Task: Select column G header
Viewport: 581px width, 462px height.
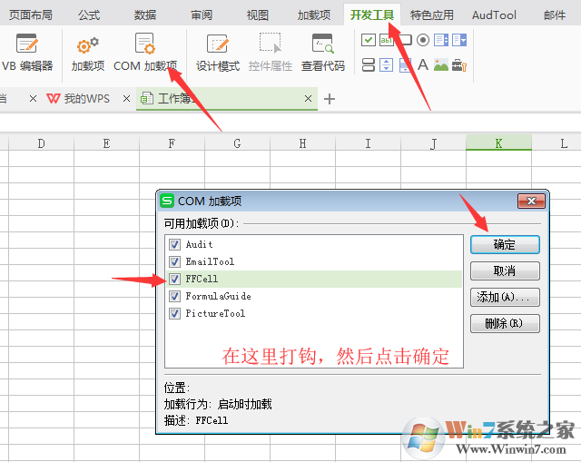Action: click(237, 143)
